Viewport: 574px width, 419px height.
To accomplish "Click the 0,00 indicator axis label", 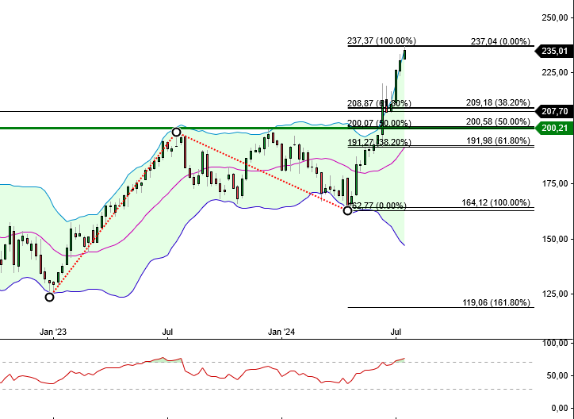I will coord(559,408).
